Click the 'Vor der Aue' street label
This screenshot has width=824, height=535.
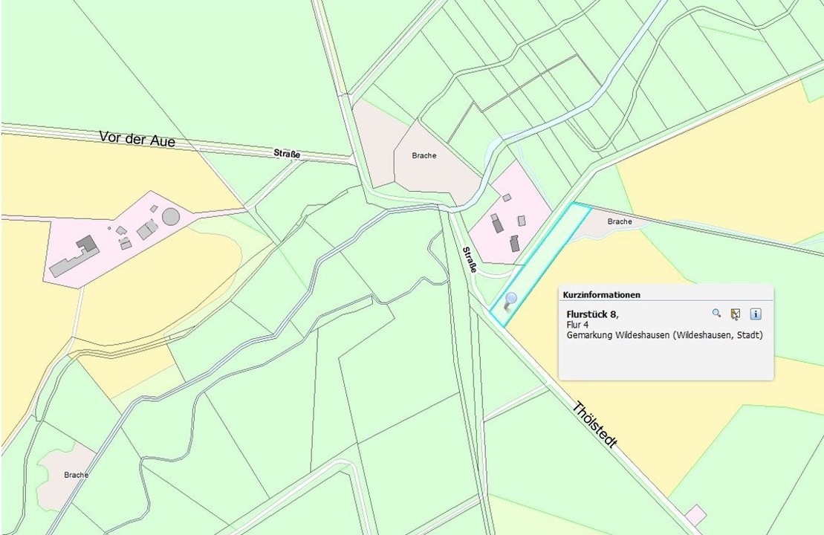pyautogui.click(x=137, y=140)
